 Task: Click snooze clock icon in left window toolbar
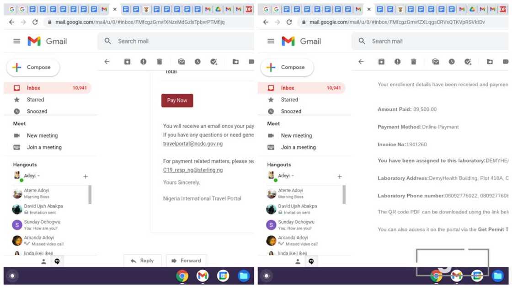(x=197, y=62)
